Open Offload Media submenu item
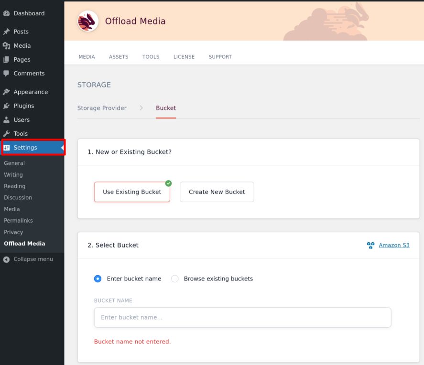 pos(24,244)
